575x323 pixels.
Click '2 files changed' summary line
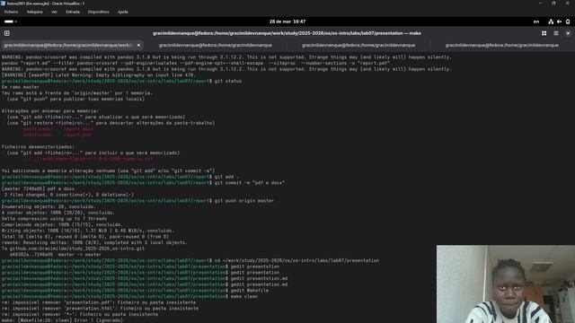(69, 195)
